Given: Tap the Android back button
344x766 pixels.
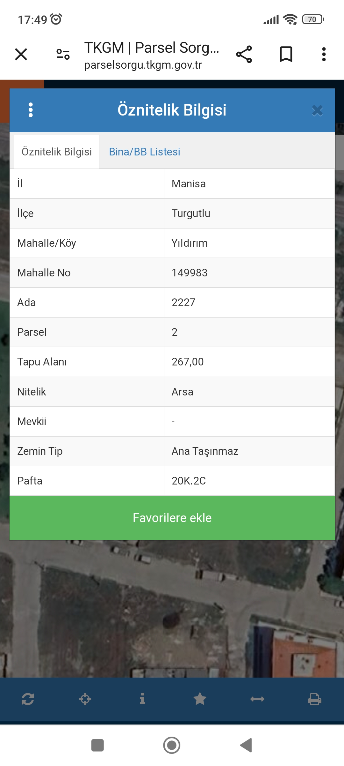Looking at the screenshot, I should click(x=246, y=746).
